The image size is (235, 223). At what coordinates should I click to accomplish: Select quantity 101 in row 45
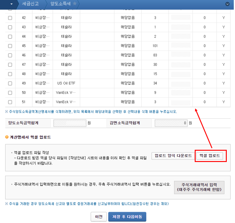point(155,46)
